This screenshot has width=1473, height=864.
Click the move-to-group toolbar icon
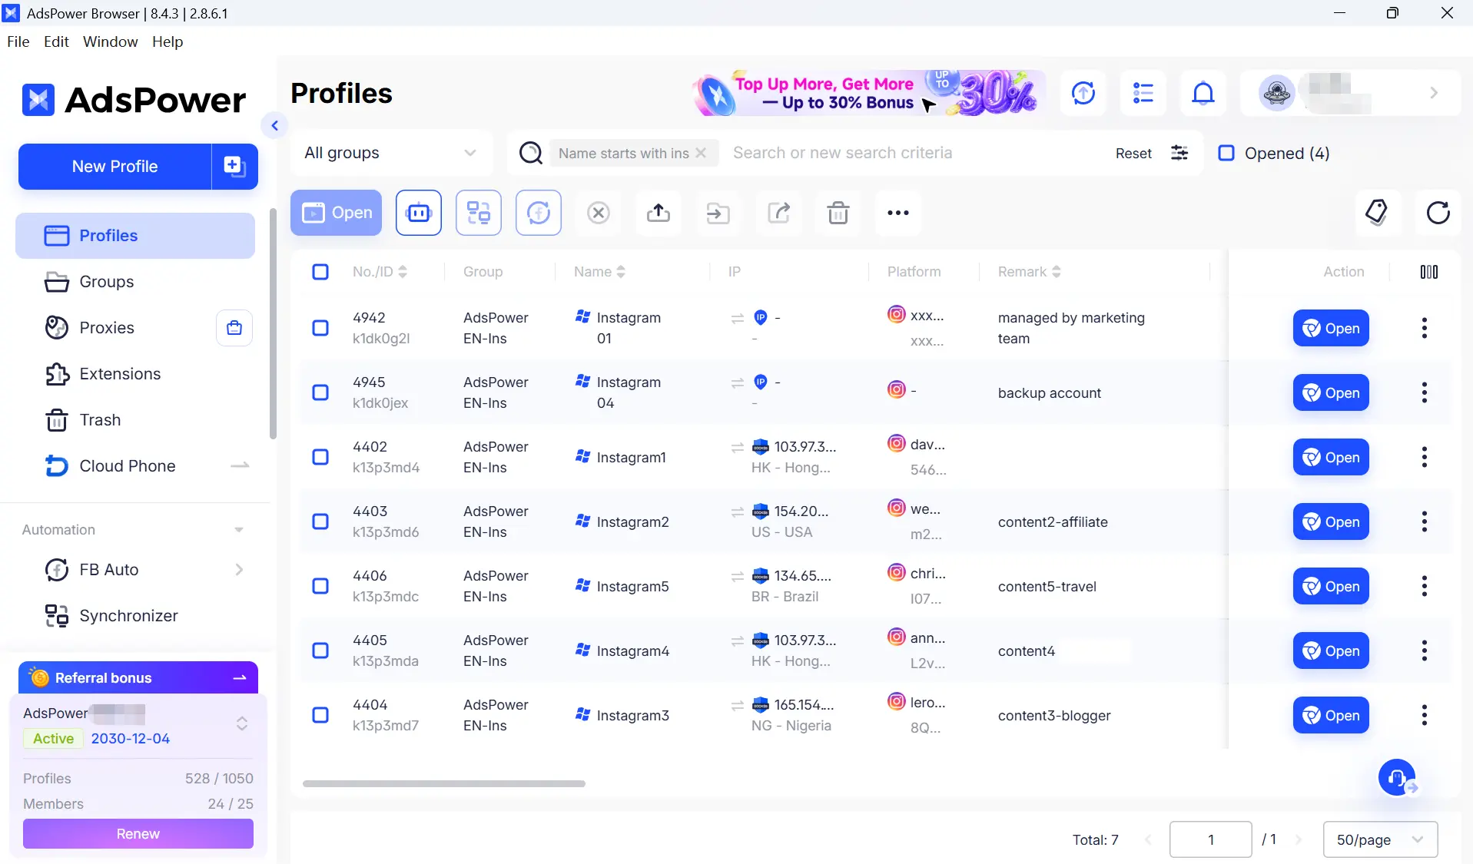718,213
